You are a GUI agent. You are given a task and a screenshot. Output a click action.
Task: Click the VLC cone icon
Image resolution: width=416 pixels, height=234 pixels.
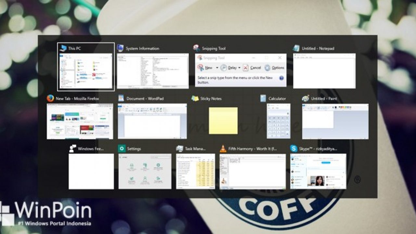point(223,149)
